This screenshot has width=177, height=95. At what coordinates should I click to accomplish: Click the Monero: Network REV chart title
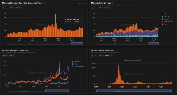point(23,3)
